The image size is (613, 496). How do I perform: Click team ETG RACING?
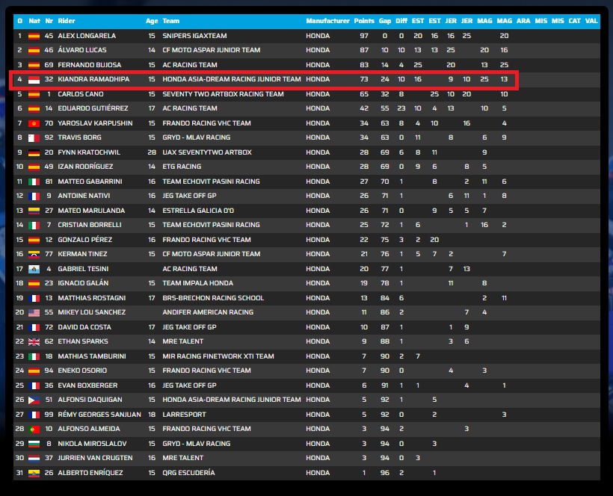tap(182, 167)
